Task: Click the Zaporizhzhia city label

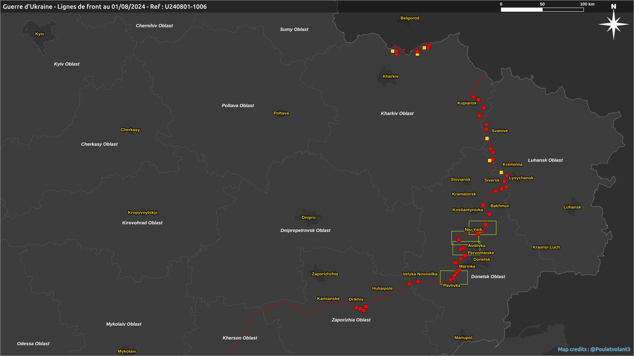Action: pyautogui.click(x=325, y=274)
